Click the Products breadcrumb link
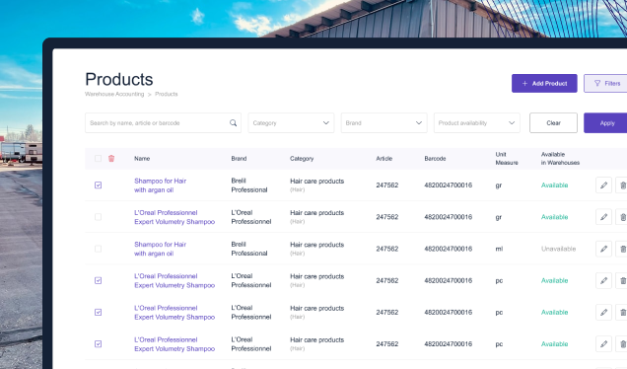627x369 pixels. pos(167,94)
